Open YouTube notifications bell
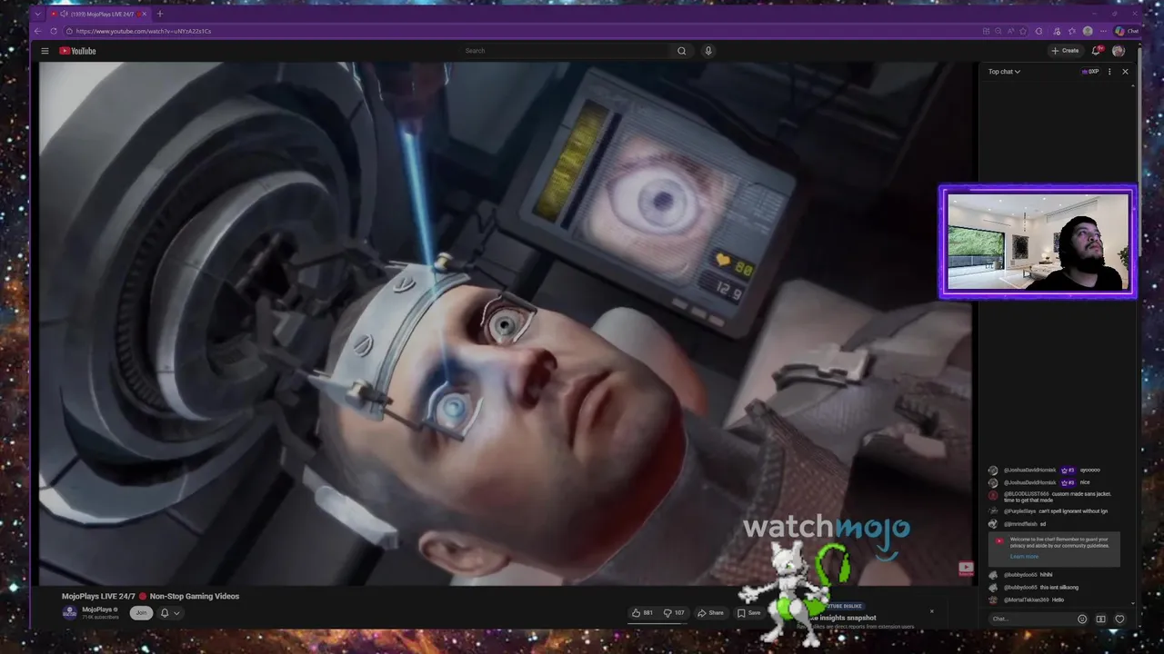1164x654 pixels. 1096,51
